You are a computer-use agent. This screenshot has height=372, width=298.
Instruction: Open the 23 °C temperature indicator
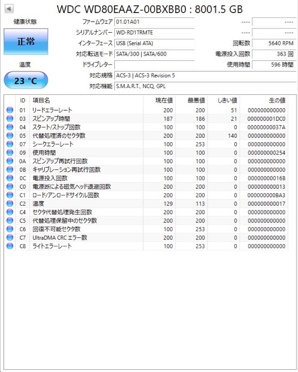(26, 80)
